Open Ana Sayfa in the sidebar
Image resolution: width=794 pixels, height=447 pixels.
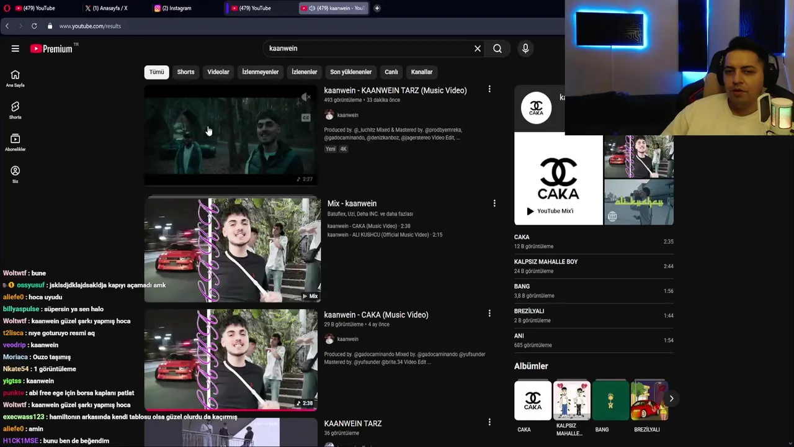point(15,78)
